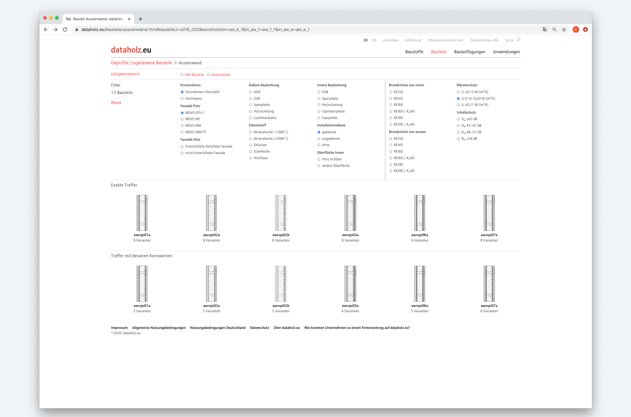
Task: Click the padlock site info icon
Action: 77,30
